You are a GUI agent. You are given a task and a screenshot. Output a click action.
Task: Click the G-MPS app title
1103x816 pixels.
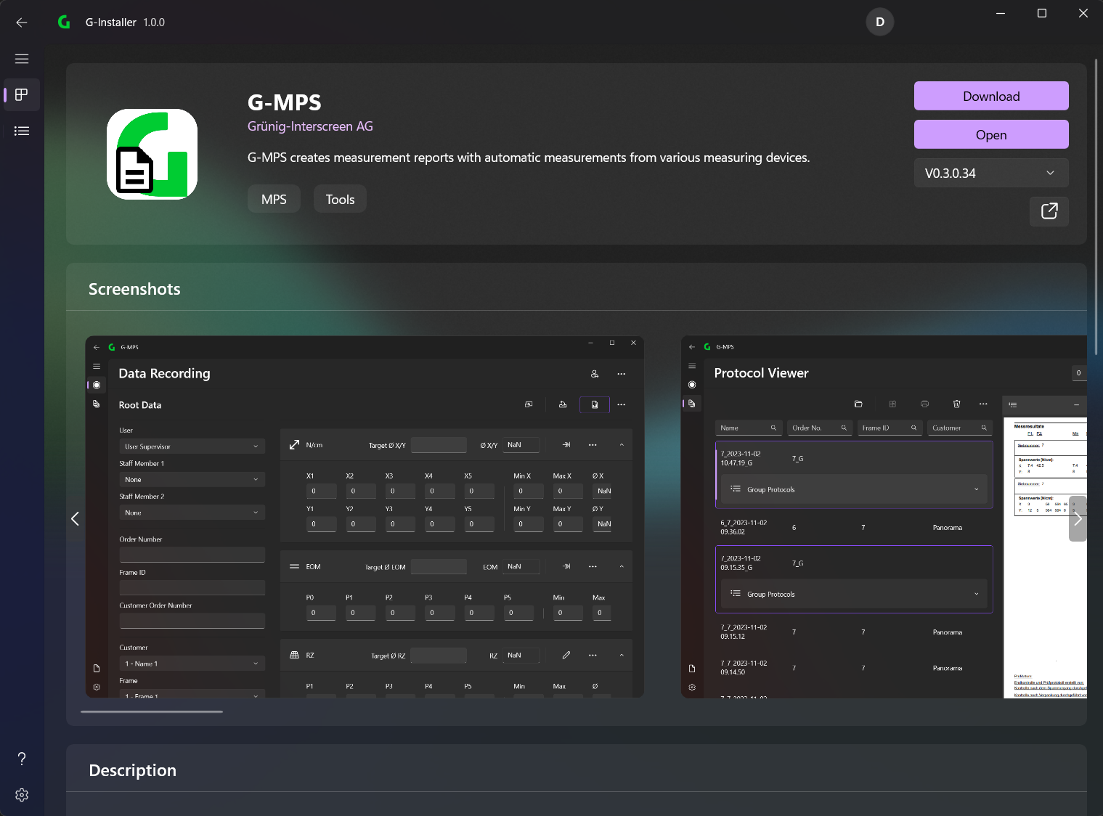tap(285, 102)
